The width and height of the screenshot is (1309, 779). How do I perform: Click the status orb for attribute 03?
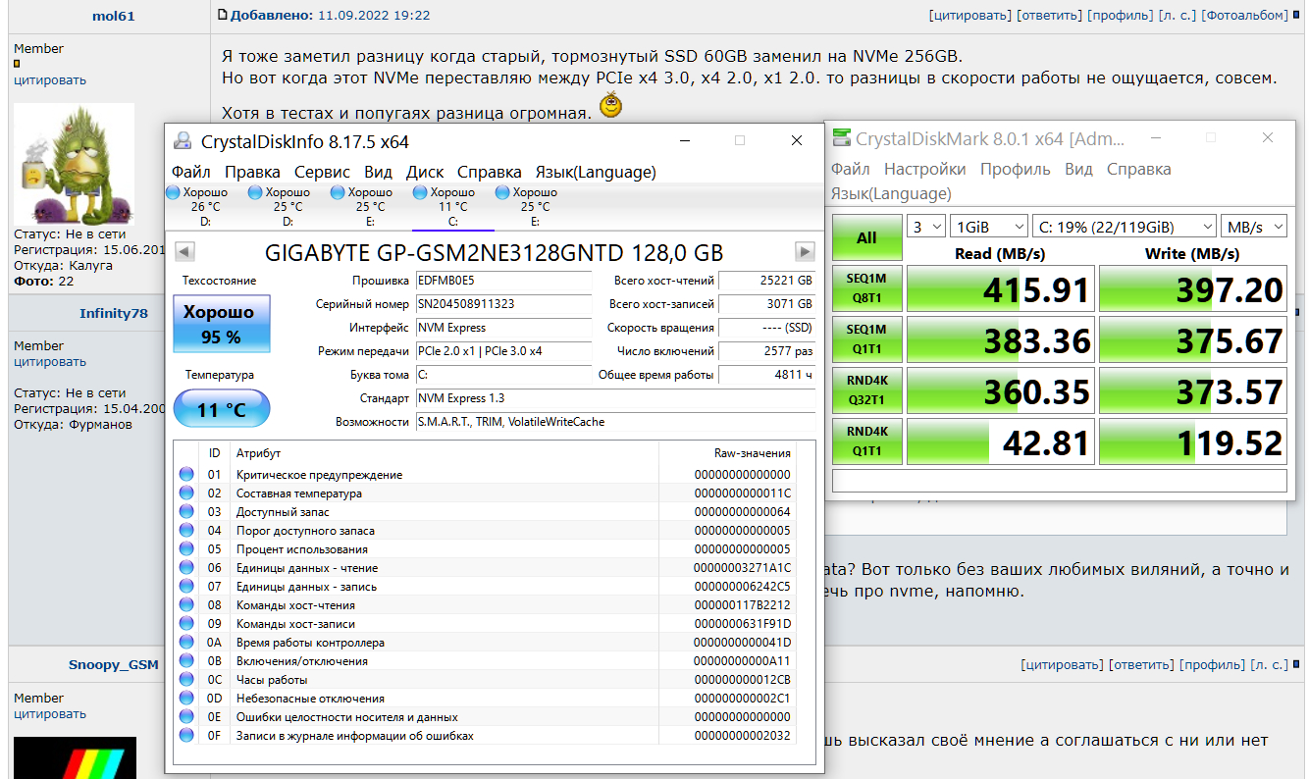(x=186, y=512)
